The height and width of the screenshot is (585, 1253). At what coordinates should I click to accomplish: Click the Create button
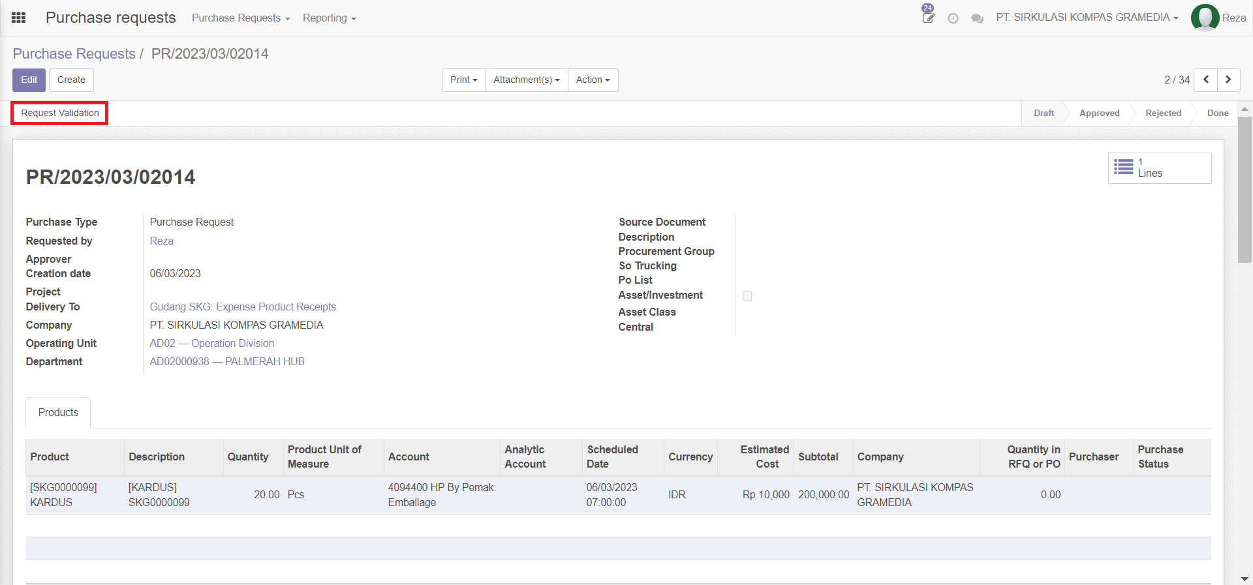coord(71,80)
